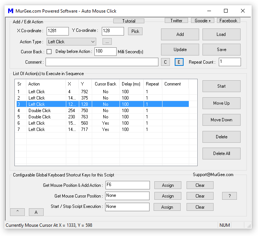Click the Move Down button
Image resolution: width=258 pixels, height=236 pixels.
[221, 120]
